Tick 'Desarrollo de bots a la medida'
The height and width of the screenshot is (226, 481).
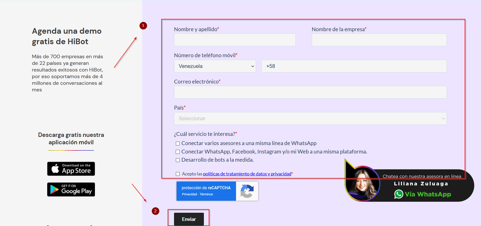click(x=178, y=160)
